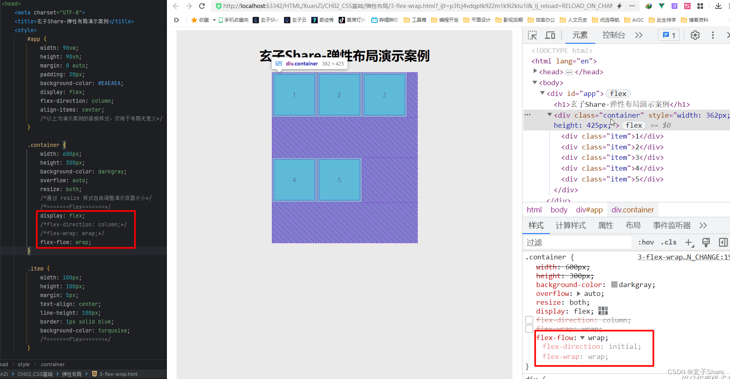Viewport: 730px width, 379px height.
Task: Toggle the :hov element state button
Action: pyautogui.click(x=646, y=242)
